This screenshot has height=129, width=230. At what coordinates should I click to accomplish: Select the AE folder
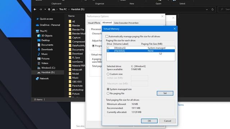pyautogui.click(x=73, y=21)
